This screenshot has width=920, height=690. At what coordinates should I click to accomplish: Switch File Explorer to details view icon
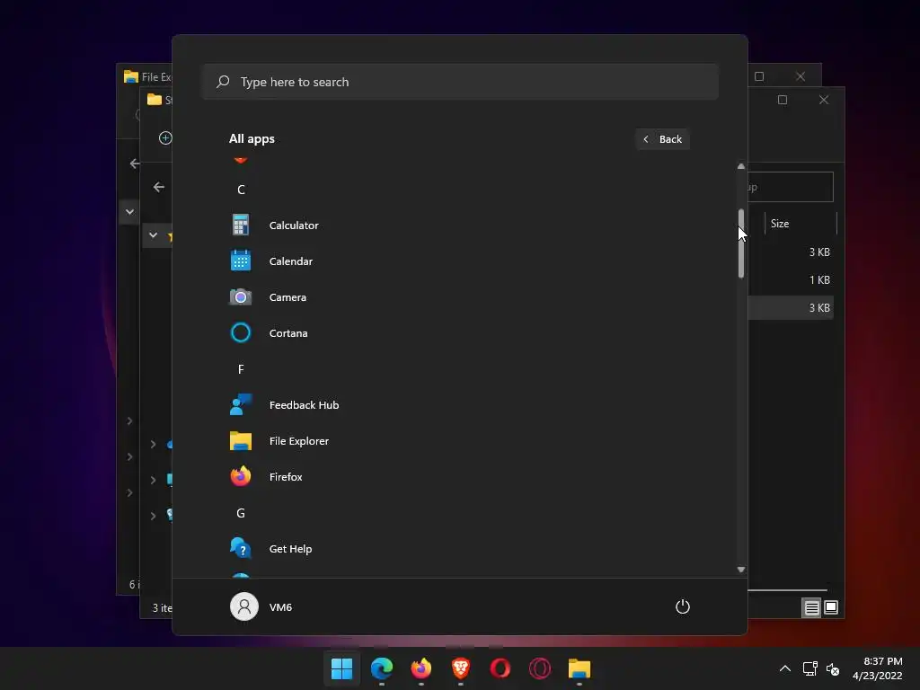[x=811, y=608]
